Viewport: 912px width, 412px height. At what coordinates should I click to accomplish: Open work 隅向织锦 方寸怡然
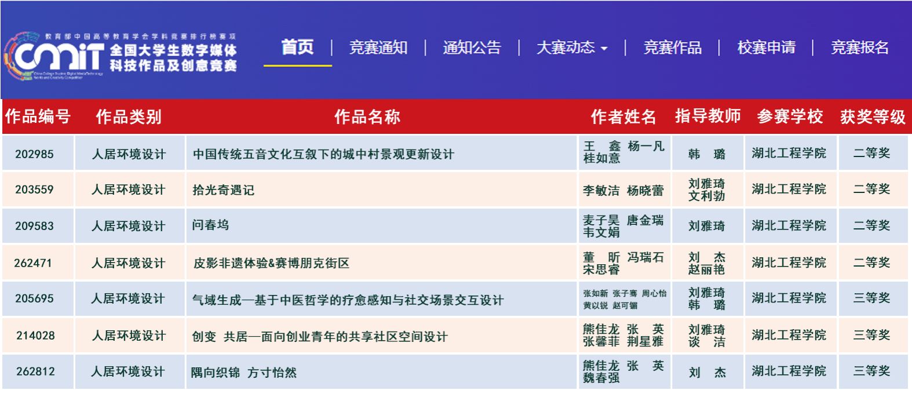pyautogui.click(x=244, y=373)
